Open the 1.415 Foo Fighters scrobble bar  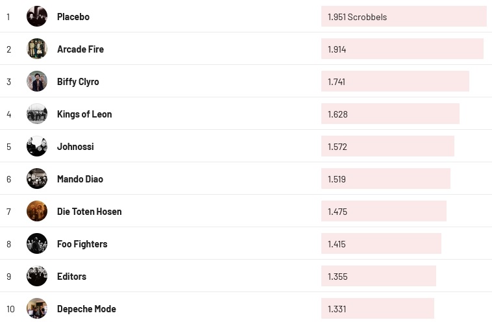pyautogui.click(x=381, y=244)
